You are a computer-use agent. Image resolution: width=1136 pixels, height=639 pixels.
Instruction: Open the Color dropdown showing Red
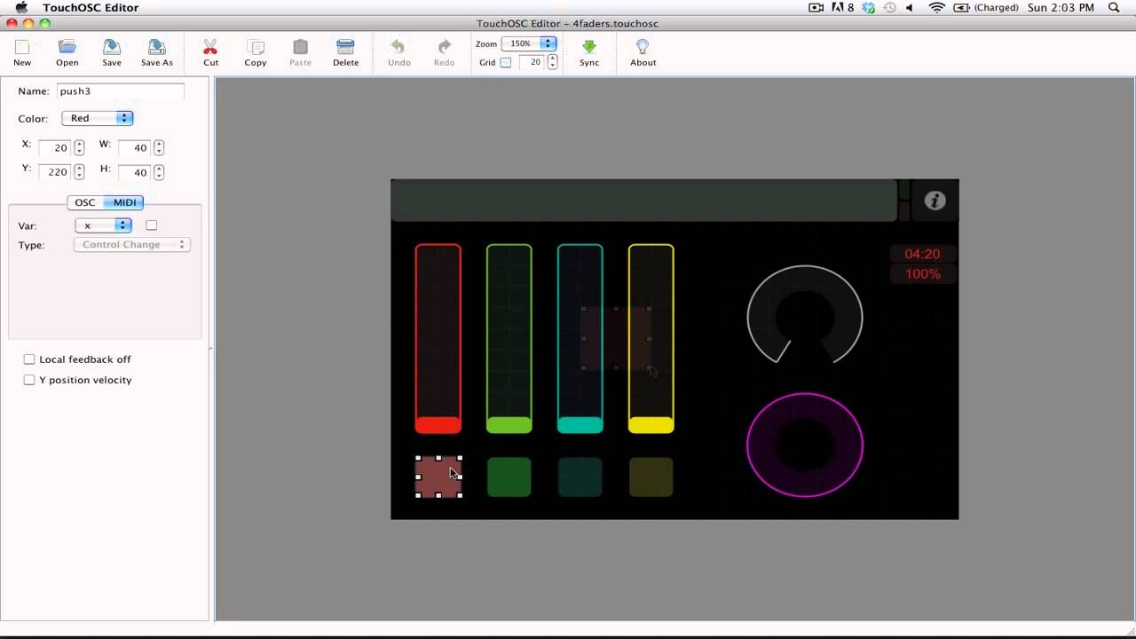click(x=98, y=118)
